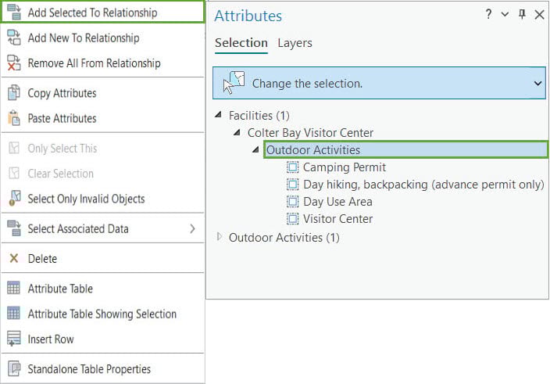Open Attribute Table Showing Selection

pos(102,314)
